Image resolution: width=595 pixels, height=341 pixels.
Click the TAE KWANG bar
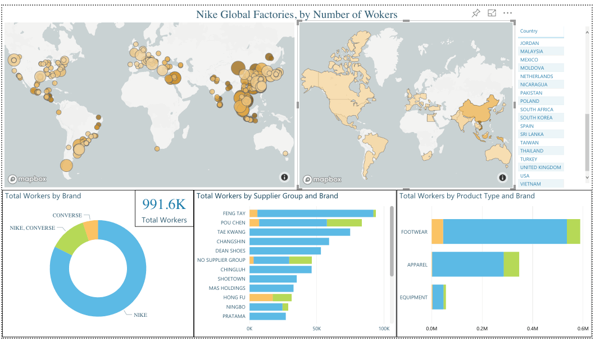[x=300, y=232]
